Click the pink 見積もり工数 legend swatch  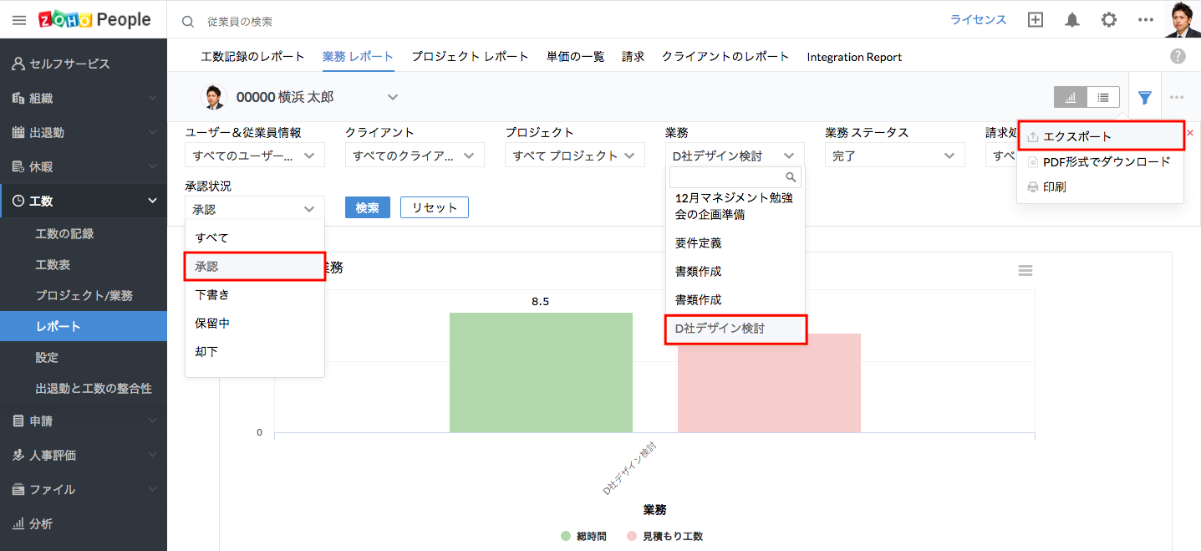(632, 536)
